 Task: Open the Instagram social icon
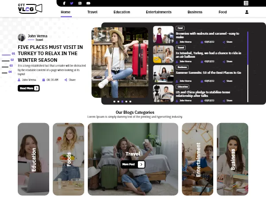click(x=80, y=3)
